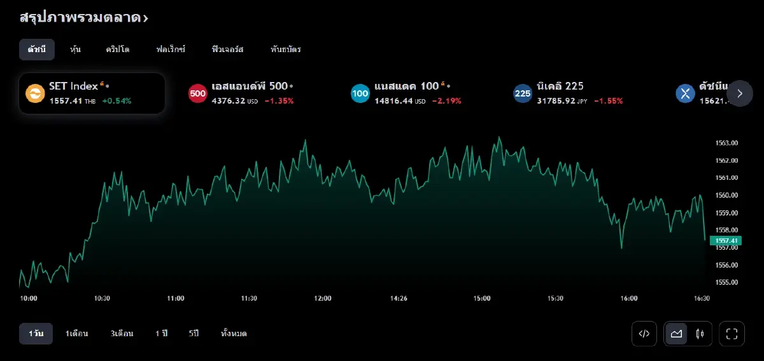Select the ดัชนี tab

[36, 49]
